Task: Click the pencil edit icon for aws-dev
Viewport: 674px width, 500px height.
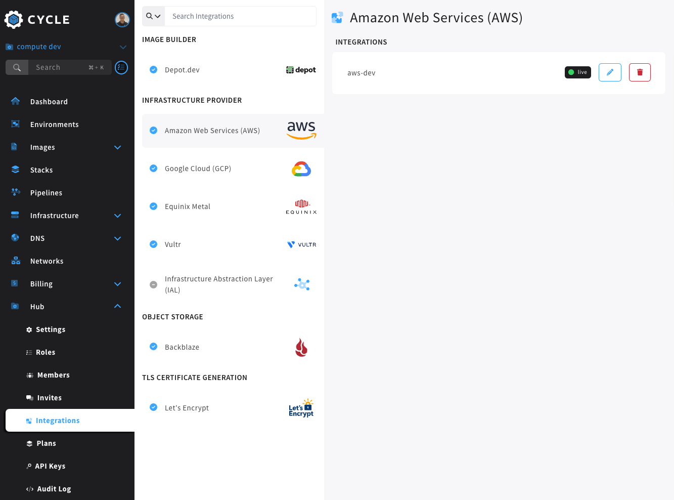Action: click(x=610, y=72)
